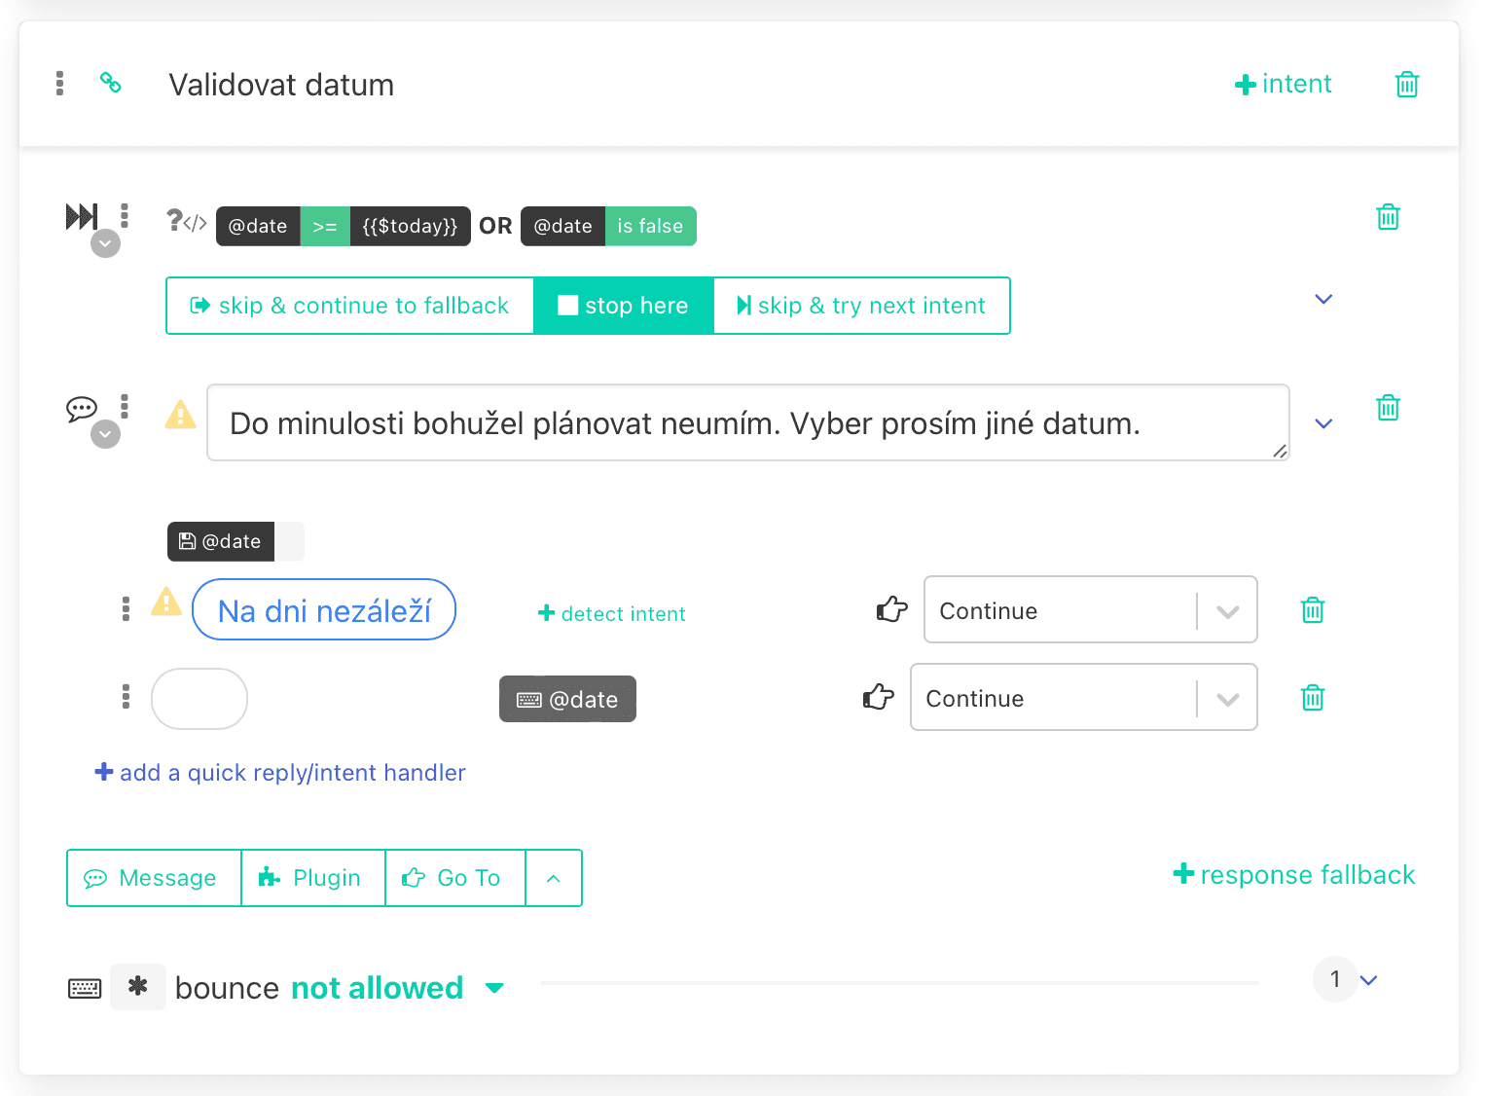1485x1096 pixels.
Task: Expand message options chevron beside text box
Action: pos(1323,423)
